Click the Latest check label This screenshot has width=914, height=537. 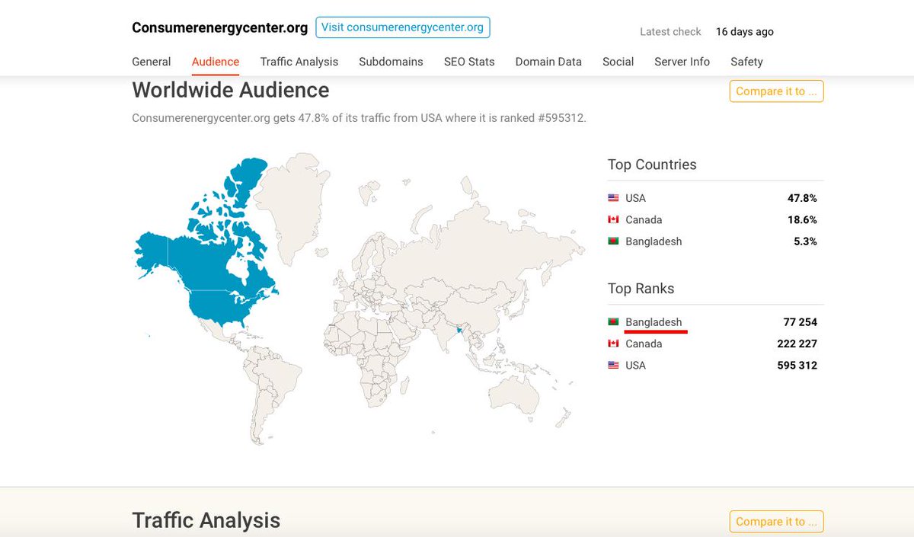(670, 32)
